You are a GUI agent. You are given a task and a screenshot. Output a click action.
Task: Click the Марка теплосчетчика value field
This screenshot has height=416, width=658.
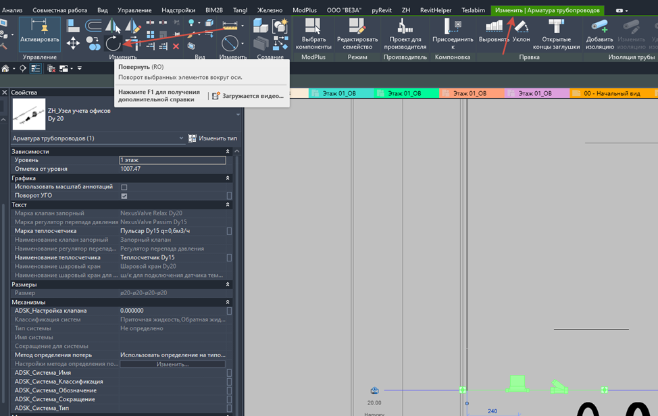point(172,231)
